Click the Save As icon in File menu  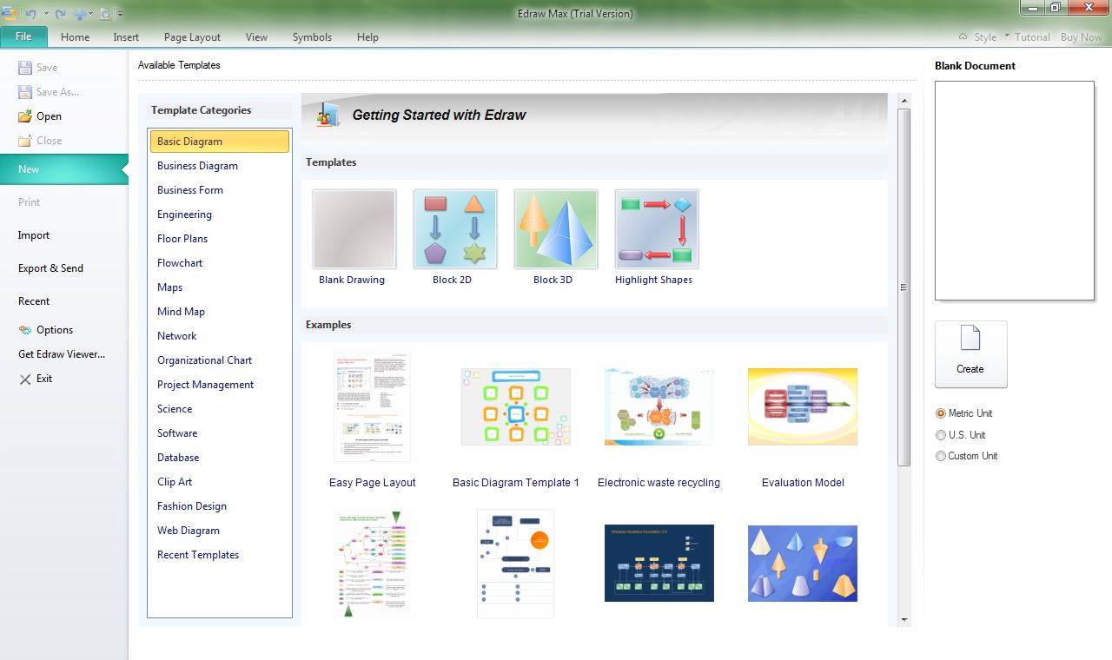coord(25,92)
